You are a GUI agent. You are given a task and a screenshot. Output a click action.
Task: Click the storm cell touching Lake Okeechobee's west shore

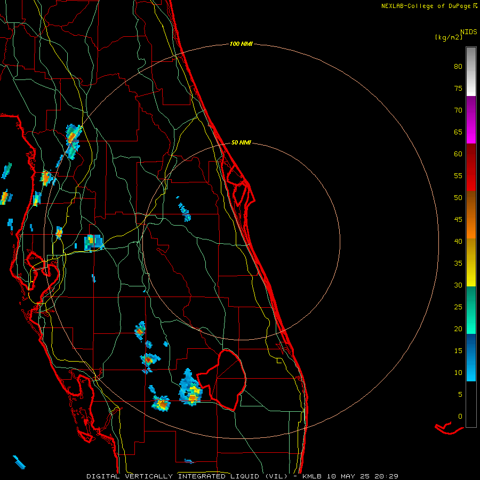(x=191, y=388)
